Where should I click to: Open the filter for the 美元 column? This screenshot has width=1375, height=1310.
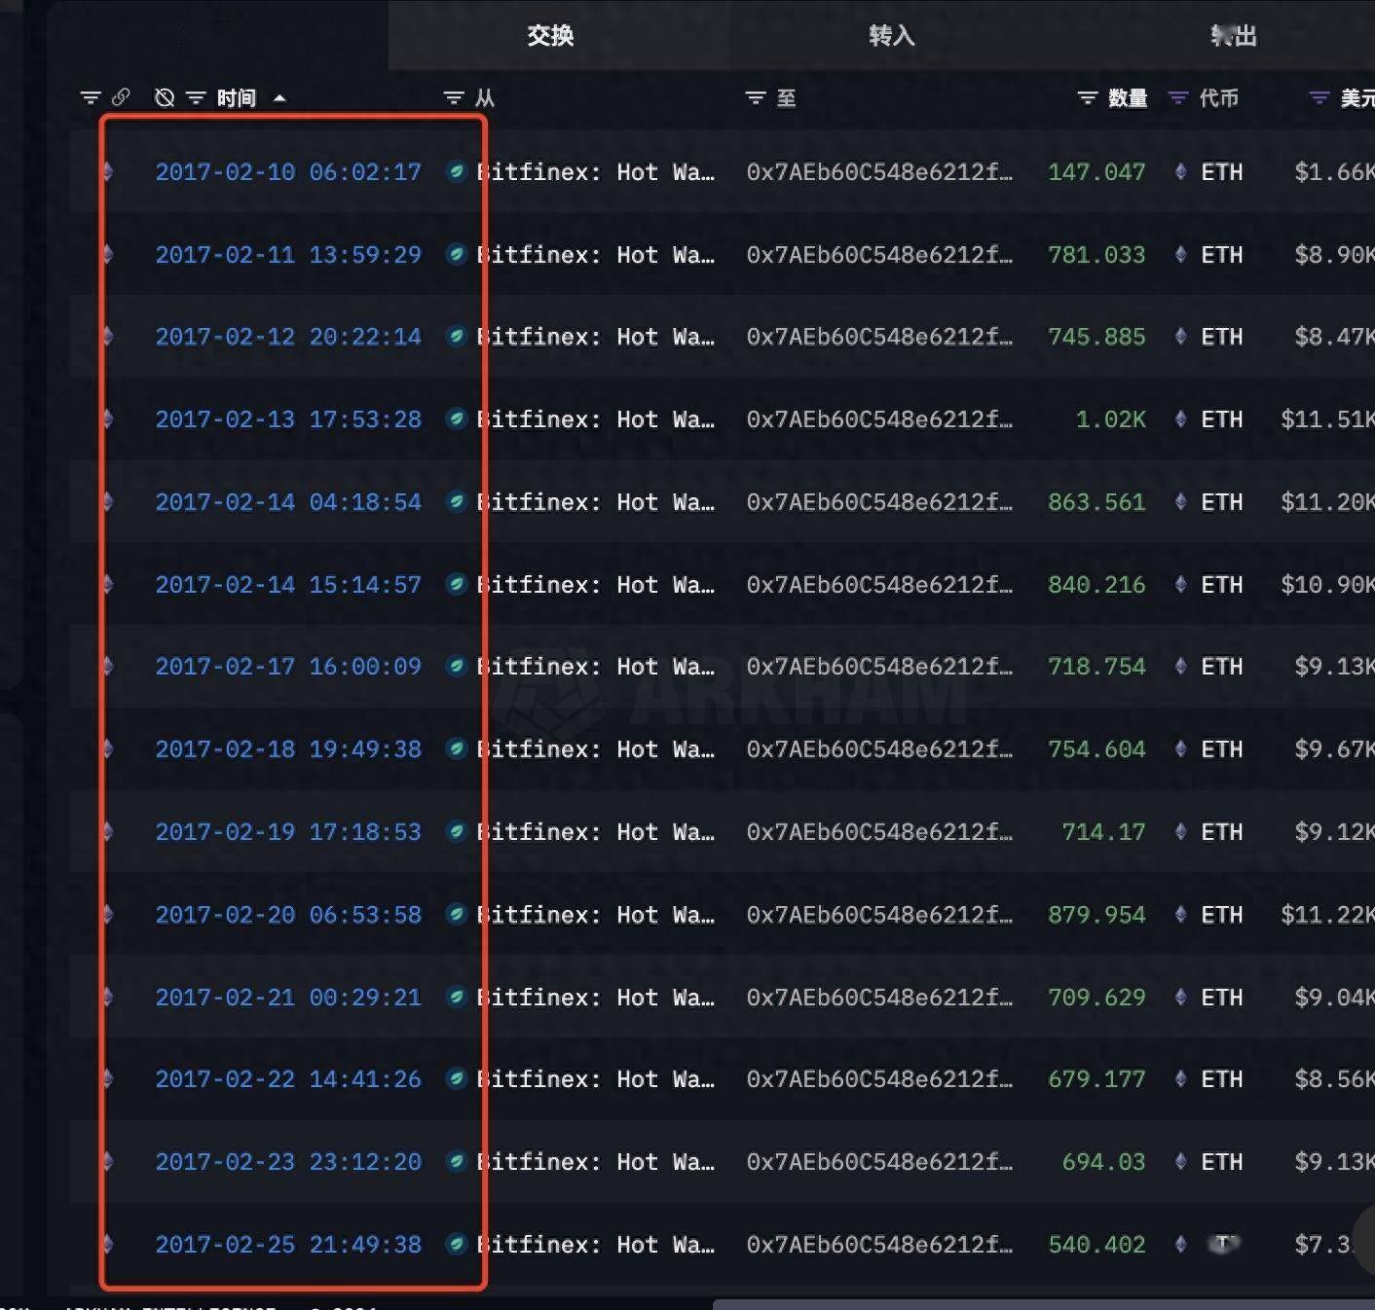1319,97
